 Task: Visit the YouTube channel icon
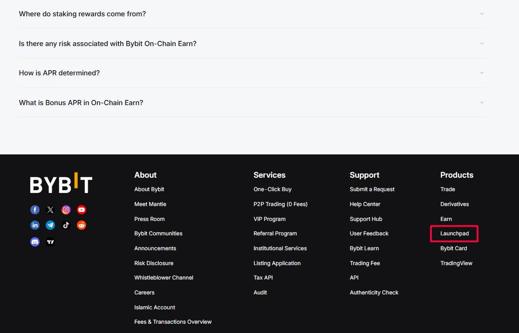click(82, 210)
